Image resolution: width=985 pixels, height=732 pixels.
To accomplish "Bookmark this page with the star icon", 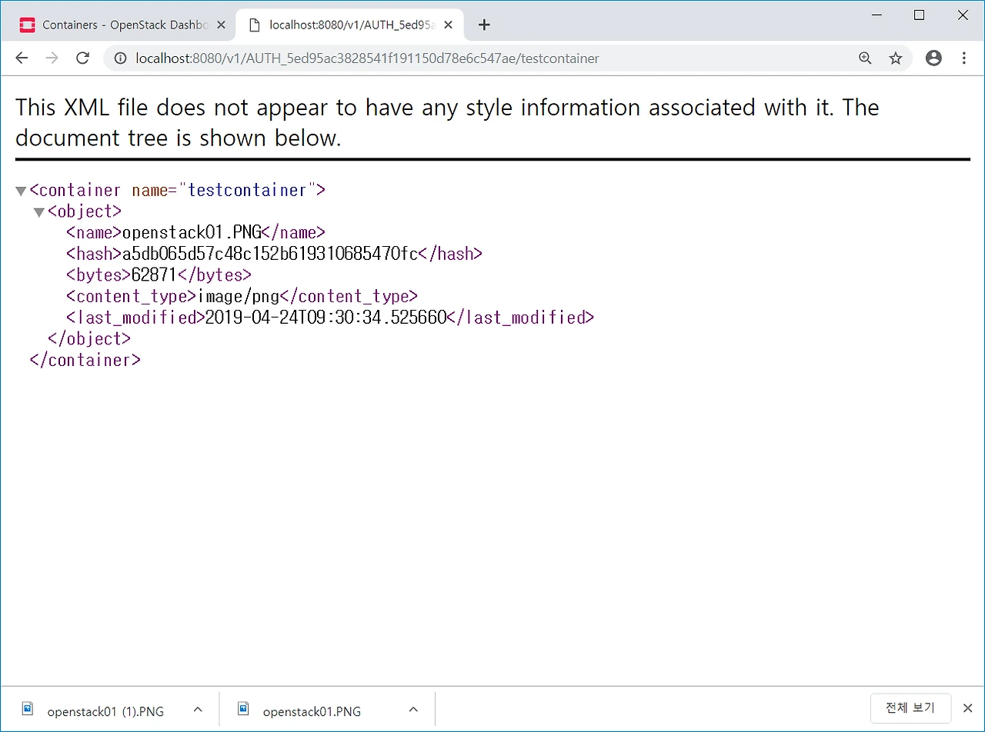I will click(896, 58).
